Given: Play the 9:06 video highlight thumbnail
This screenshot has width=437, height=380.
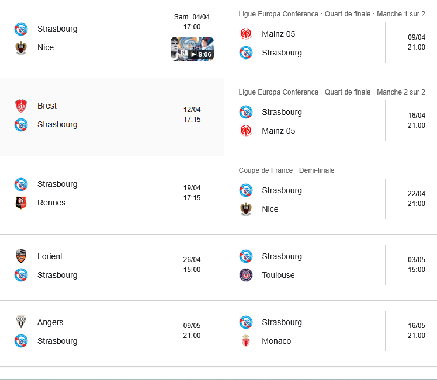Looking at the screenshot, I should (x=192, y=49).
